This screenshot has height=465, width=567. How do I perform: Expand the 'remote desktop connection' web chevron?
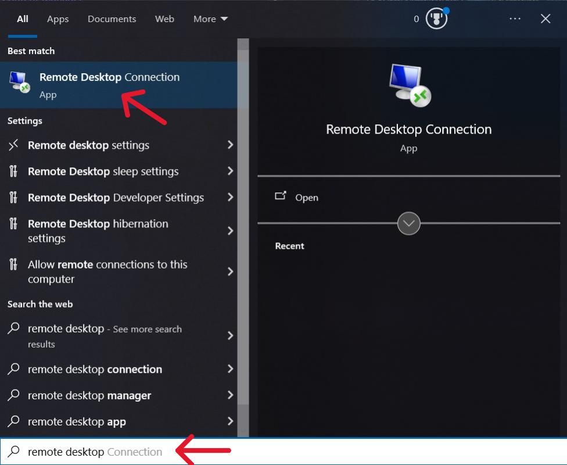tap(230, 369)
